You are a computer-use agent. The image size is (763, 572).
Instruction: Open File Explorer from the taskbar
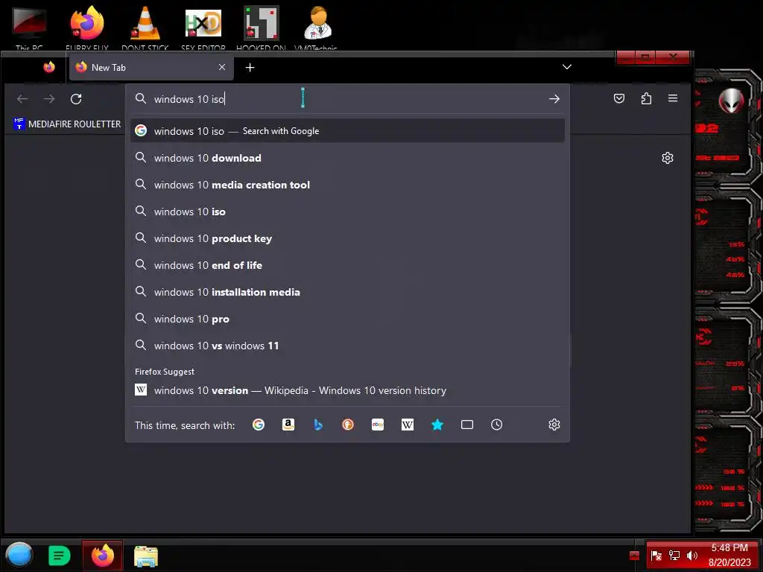click(x=146, y=556)
